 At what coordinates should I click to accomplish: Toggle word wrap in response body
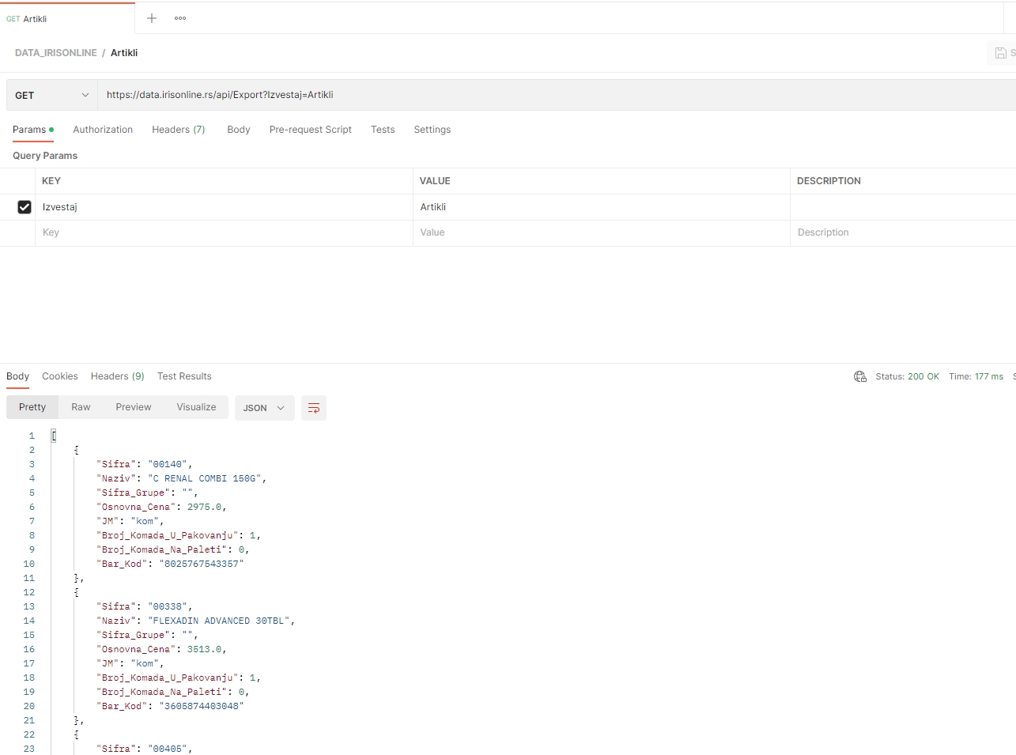314,408
